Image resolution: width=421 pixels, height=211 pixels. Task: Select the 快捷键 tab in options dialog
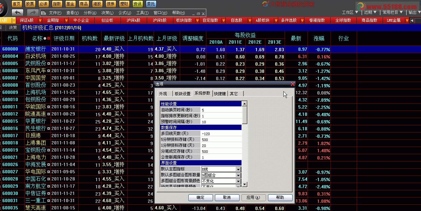point(220,94)
